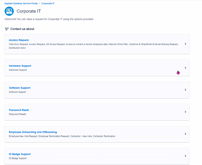Click the 'Password Resets' description text

[17, 114]
